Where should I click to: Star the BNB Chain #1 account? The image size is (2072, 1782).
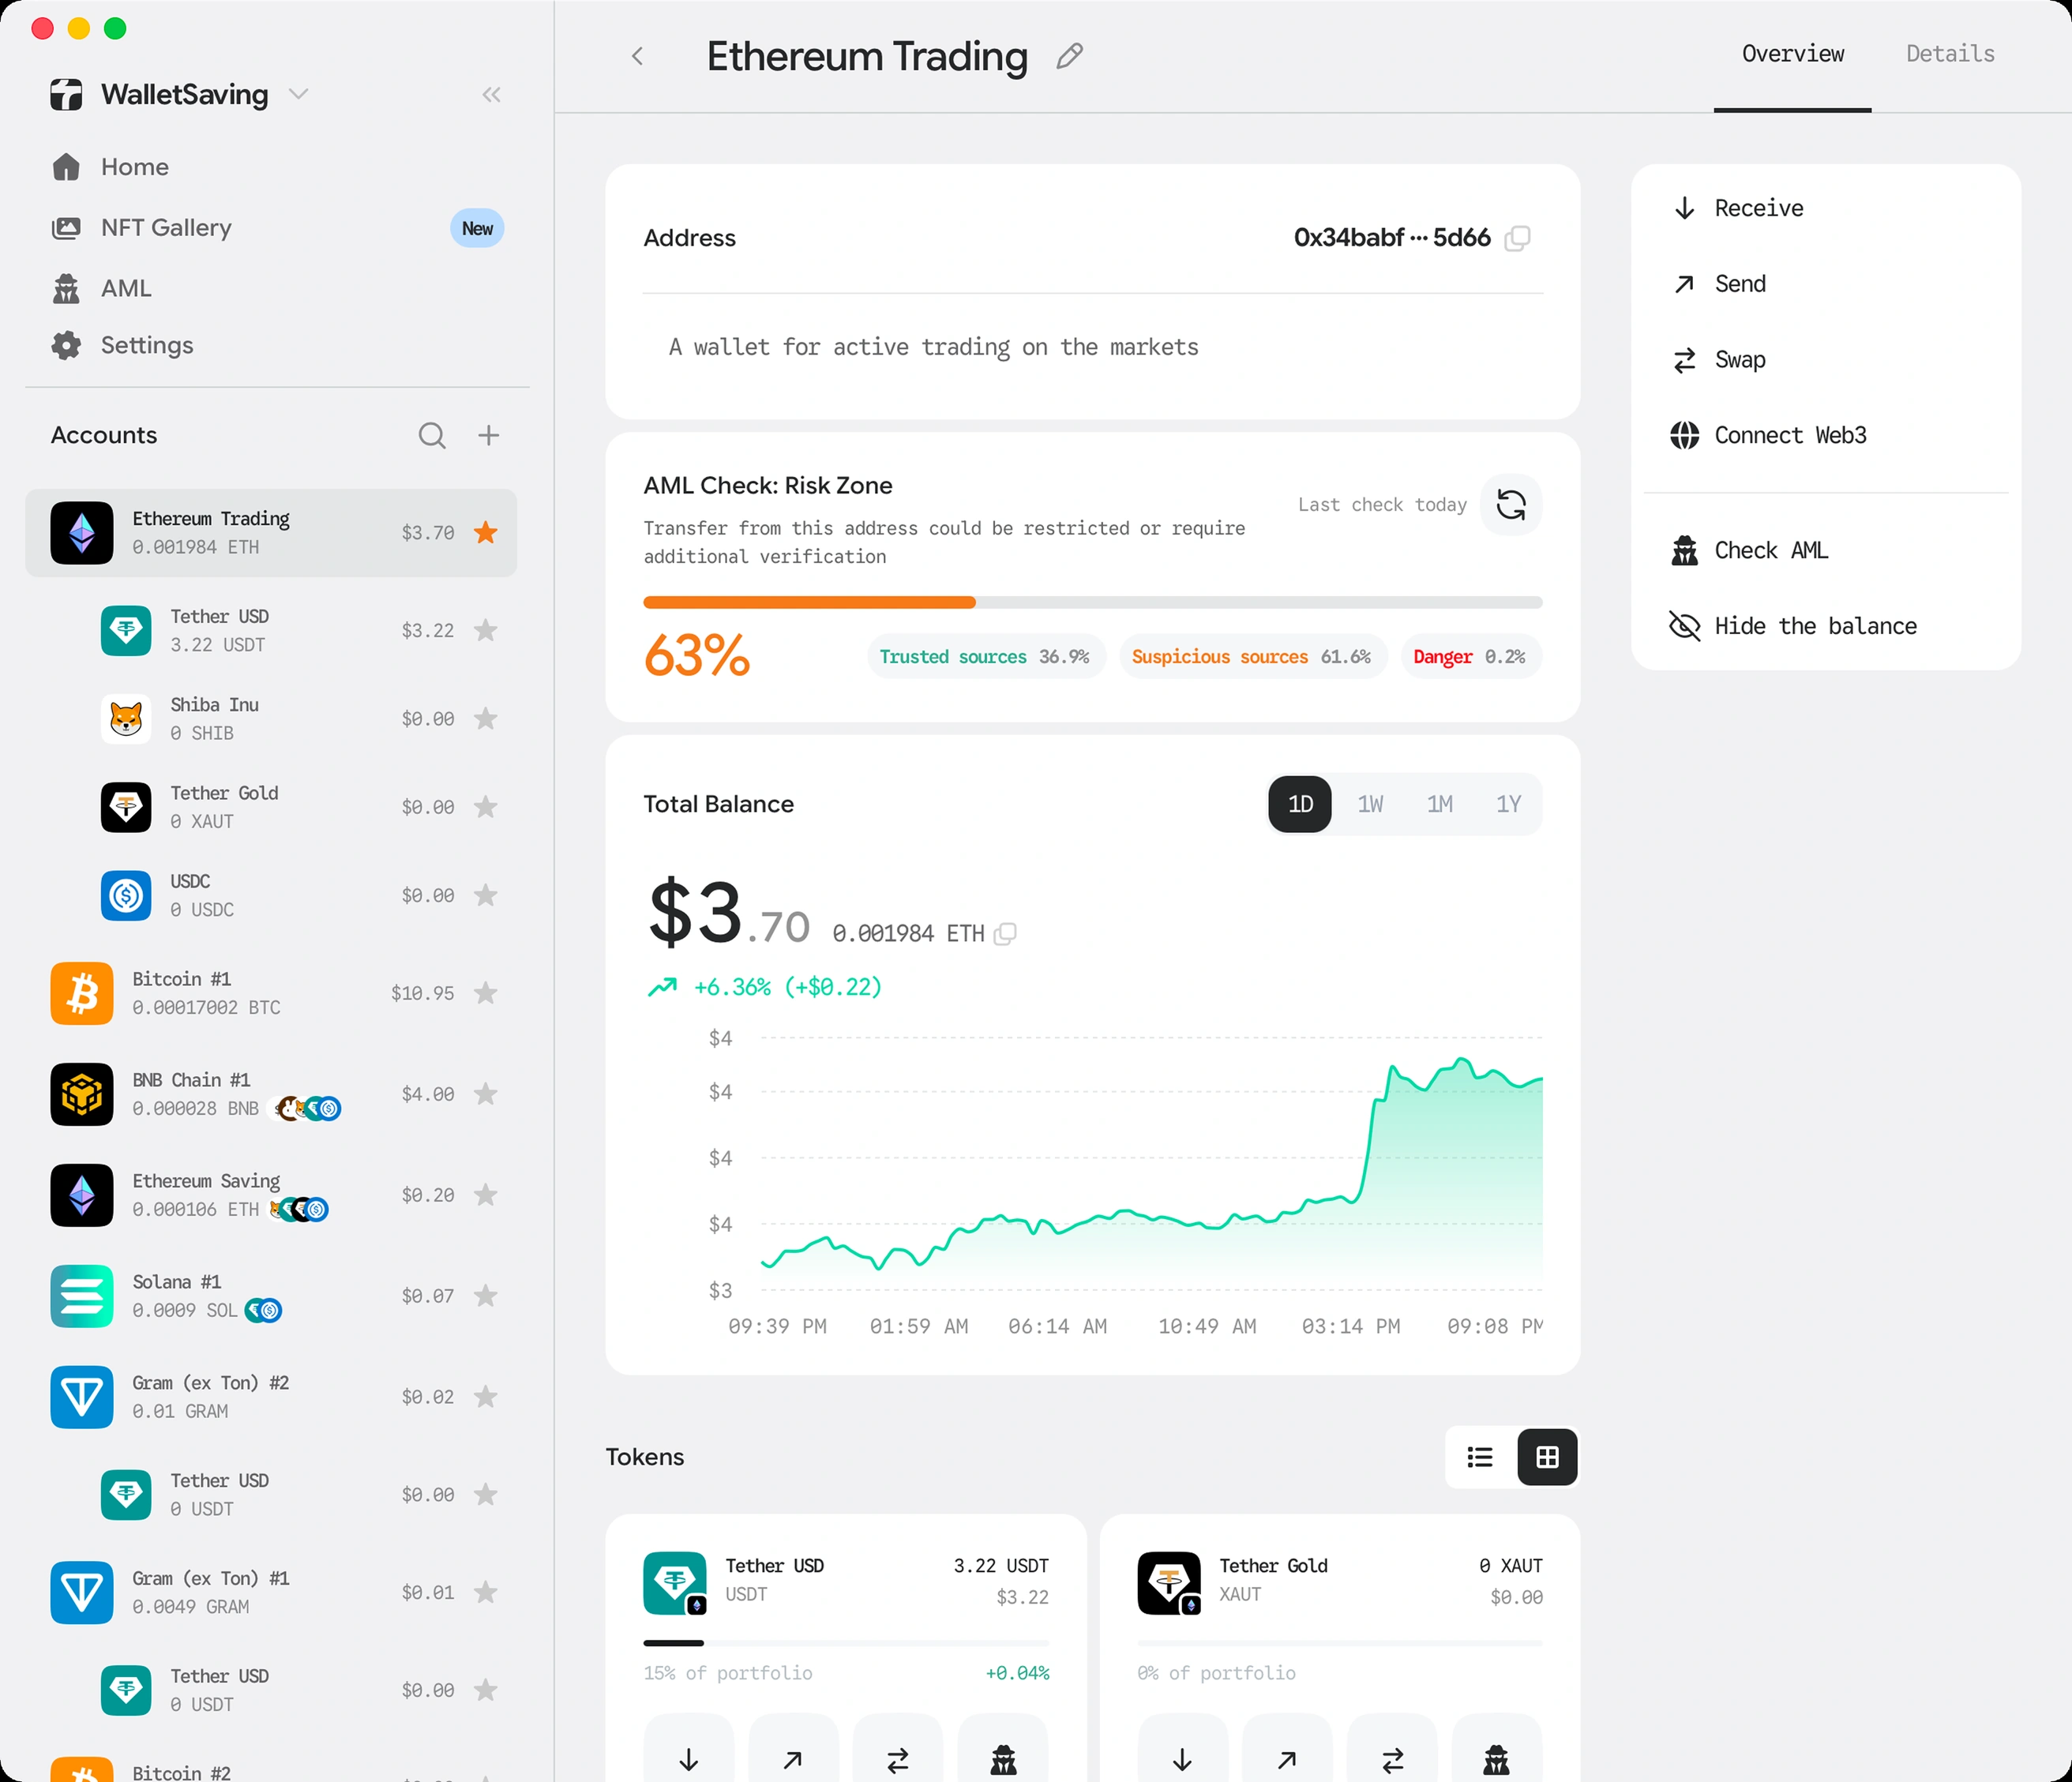tap(486, 1094)
